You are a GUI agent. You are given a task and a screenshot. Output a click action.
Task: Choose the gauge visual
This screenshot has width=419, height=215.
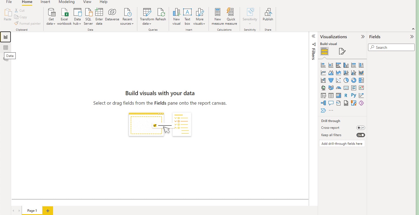point(338,88)
